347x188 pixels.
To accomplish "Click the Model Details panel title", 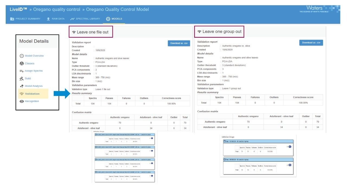I will coord(34,41).
